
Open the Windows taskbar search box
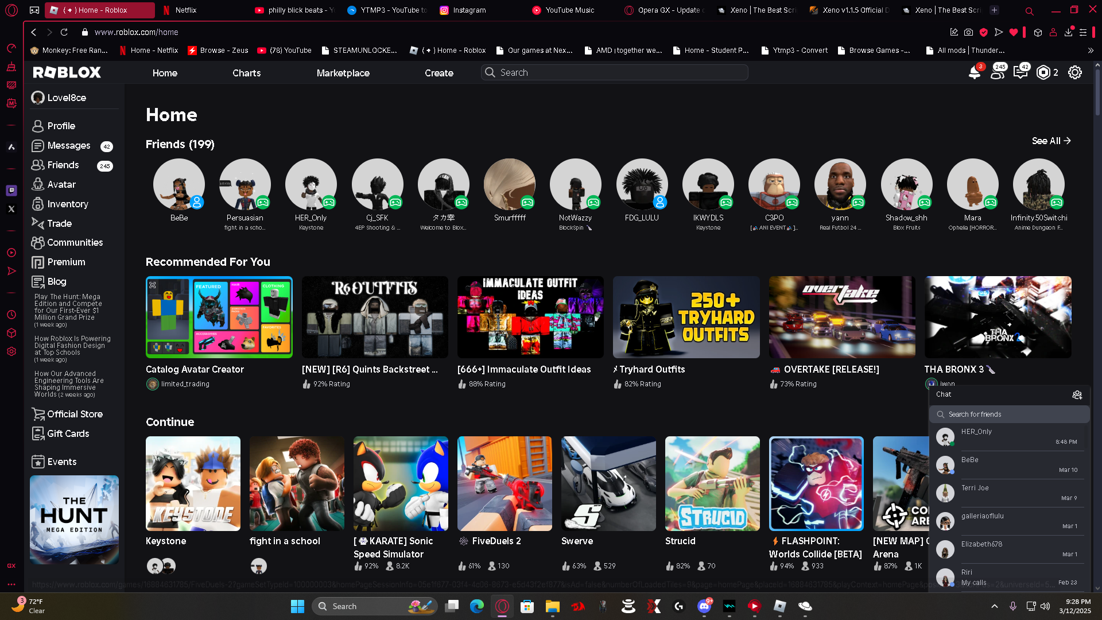pyautogui.click(x=375, y=606)
